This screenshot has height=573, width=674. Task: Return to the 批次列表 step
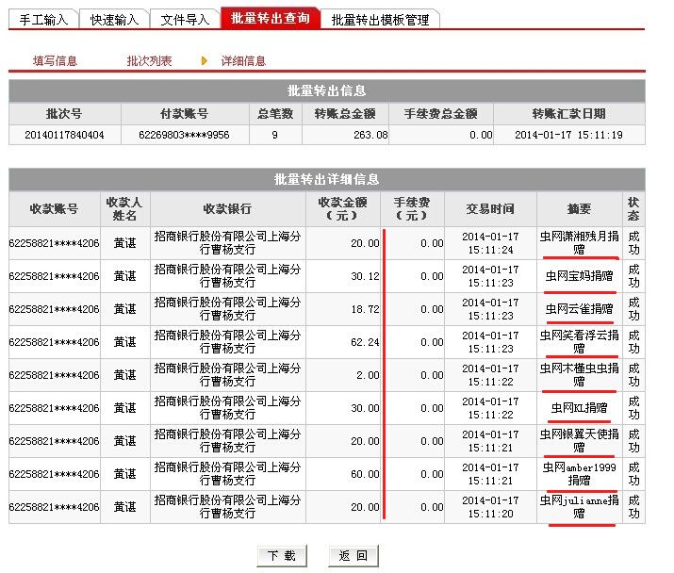[149, 61]
